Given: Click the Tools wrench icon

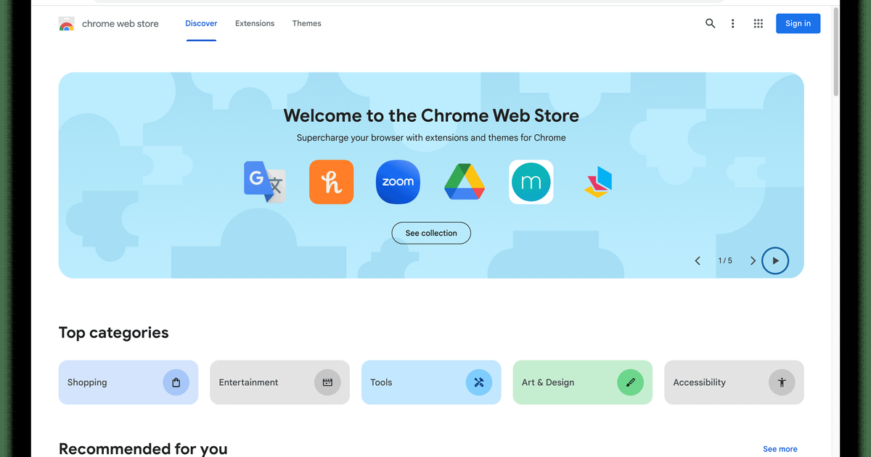Looking at the screenshot, I should (x=479, y=382).
